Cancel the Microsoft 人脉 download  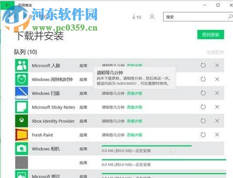click(x=217, y=65)
